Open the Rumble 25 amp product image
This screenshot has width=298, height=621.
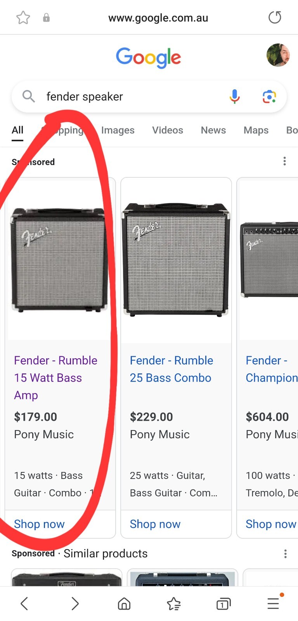(176, 259)
